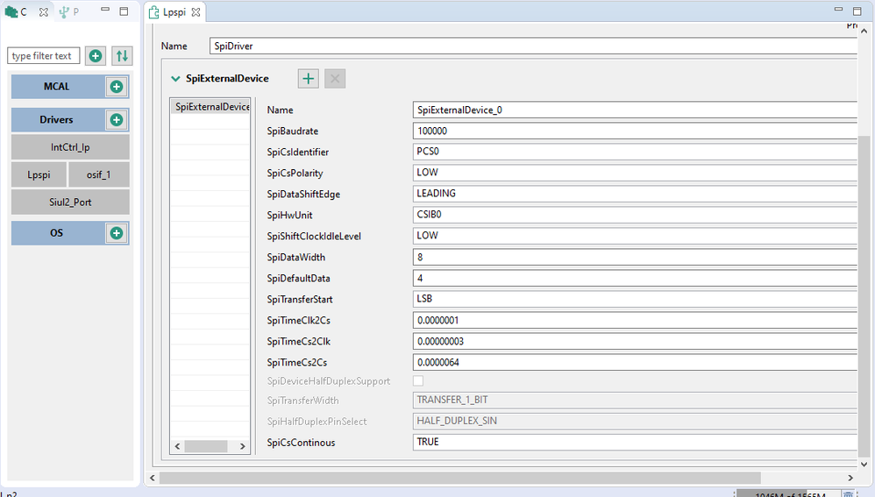The height and width of the screenshot is (497, 875).
Task: Click the OS category header
Action: click(58, 233)
